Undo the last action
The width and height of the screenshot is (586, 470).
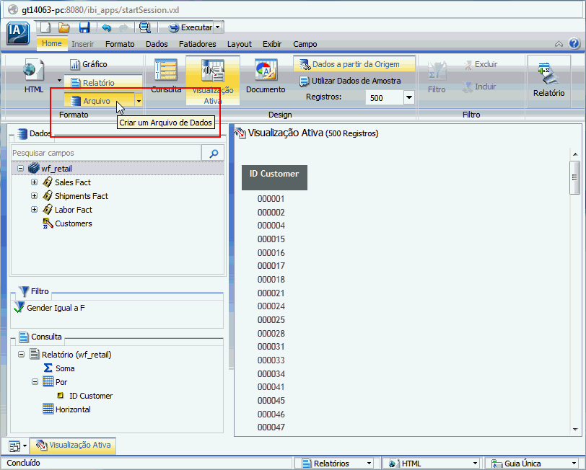[107, 27]
